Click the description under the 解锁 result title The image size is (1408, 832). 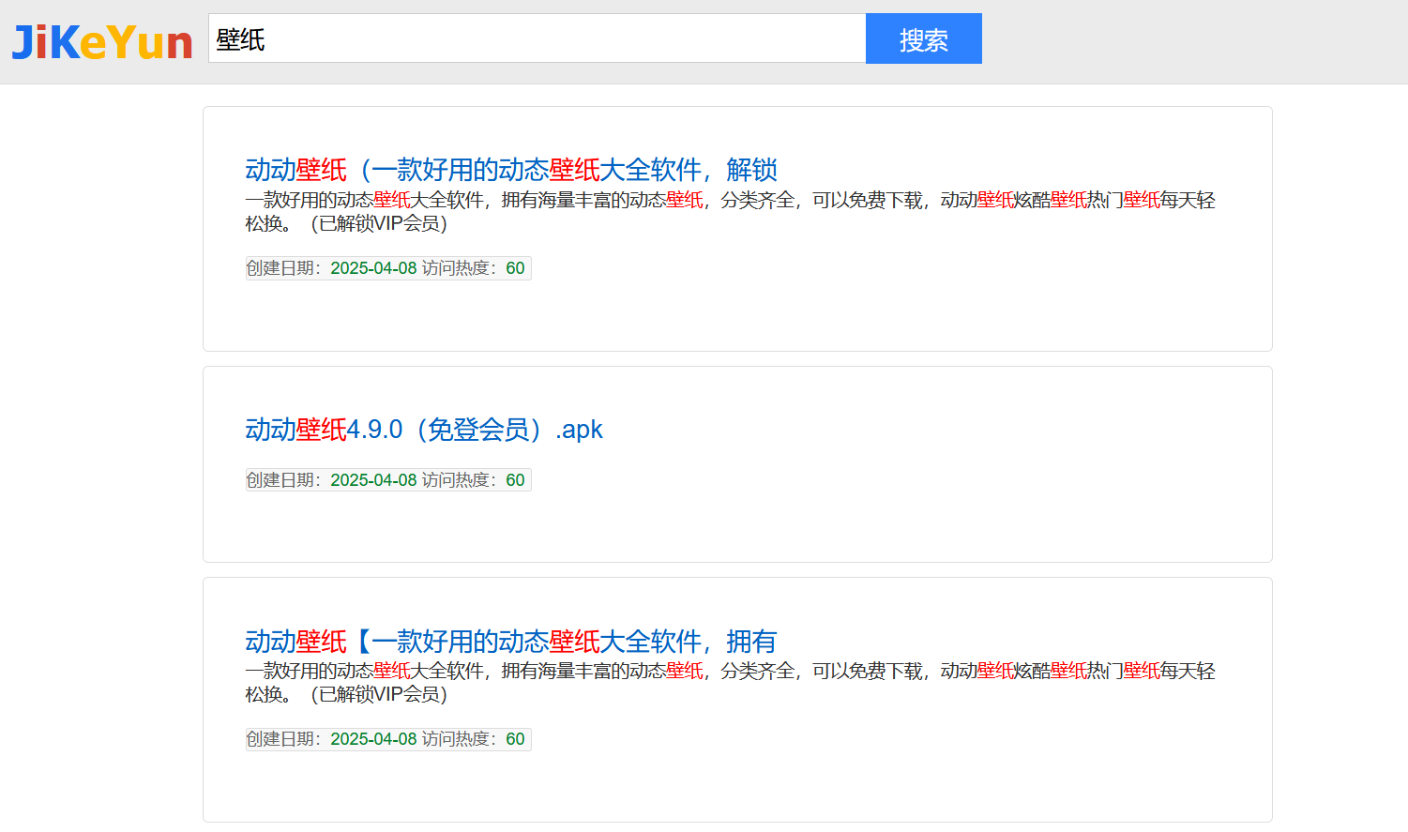730,212
